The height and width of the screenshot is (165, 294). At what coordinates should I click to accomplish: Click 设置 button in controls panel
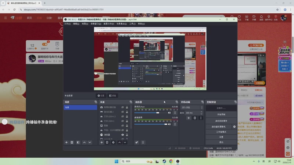click(x=221, y=137)
